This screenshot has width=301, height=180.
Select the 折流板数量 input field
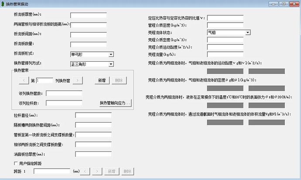pyautogui.click(x=89, y=45)
